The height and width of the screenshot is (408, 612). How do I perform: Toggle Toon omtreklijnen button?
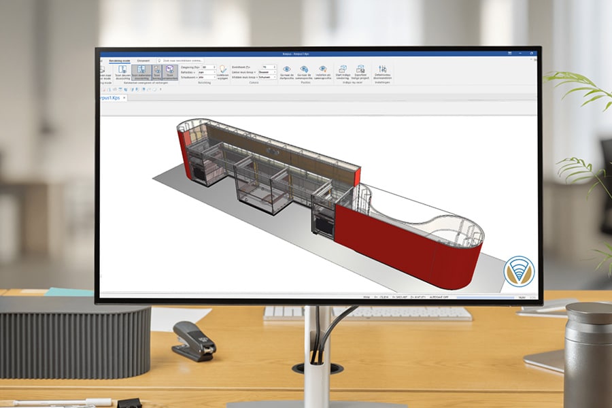pos(170,73)
